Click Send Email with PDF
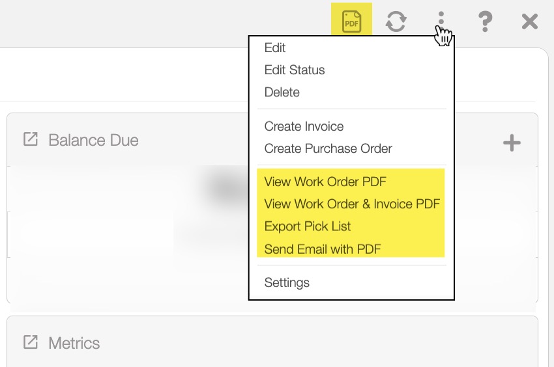Image resolution: width=554 pixels, height=367 pixels. point(322,249)
